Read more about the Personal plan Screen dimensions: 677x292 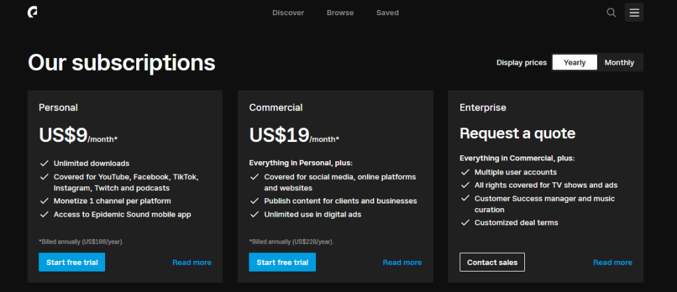click(x=192, y=262)
